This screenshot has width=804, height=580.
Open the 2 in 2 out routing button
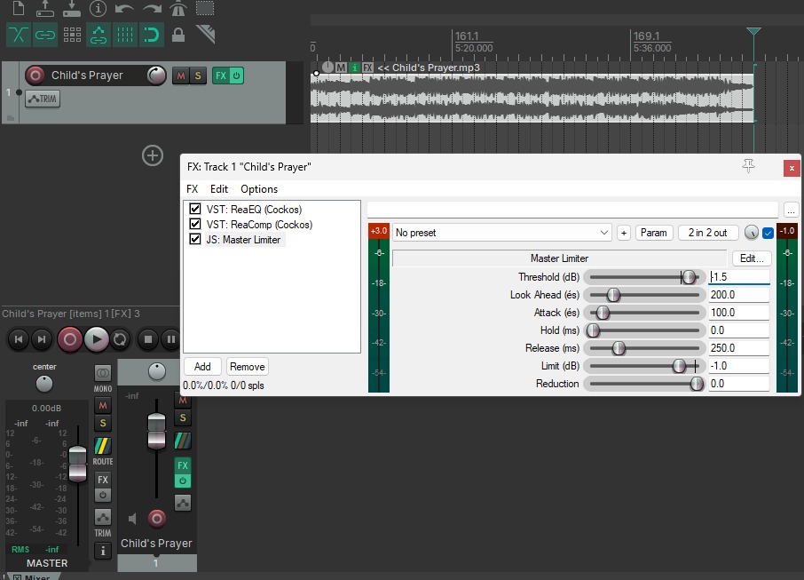pos(707,233)
